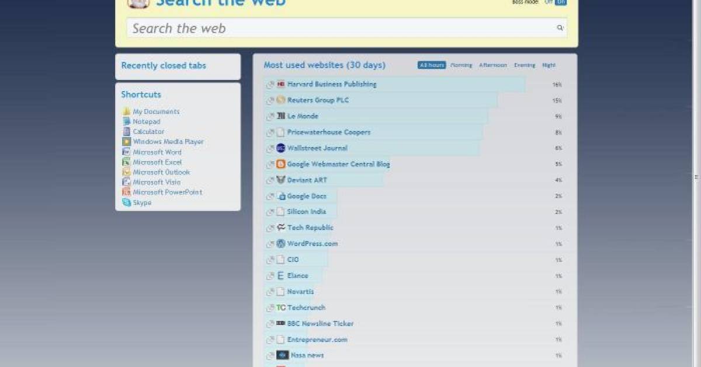Open the WordPress.com entry
The height and width of the screenshot is (367, 701).
(312, 243)
